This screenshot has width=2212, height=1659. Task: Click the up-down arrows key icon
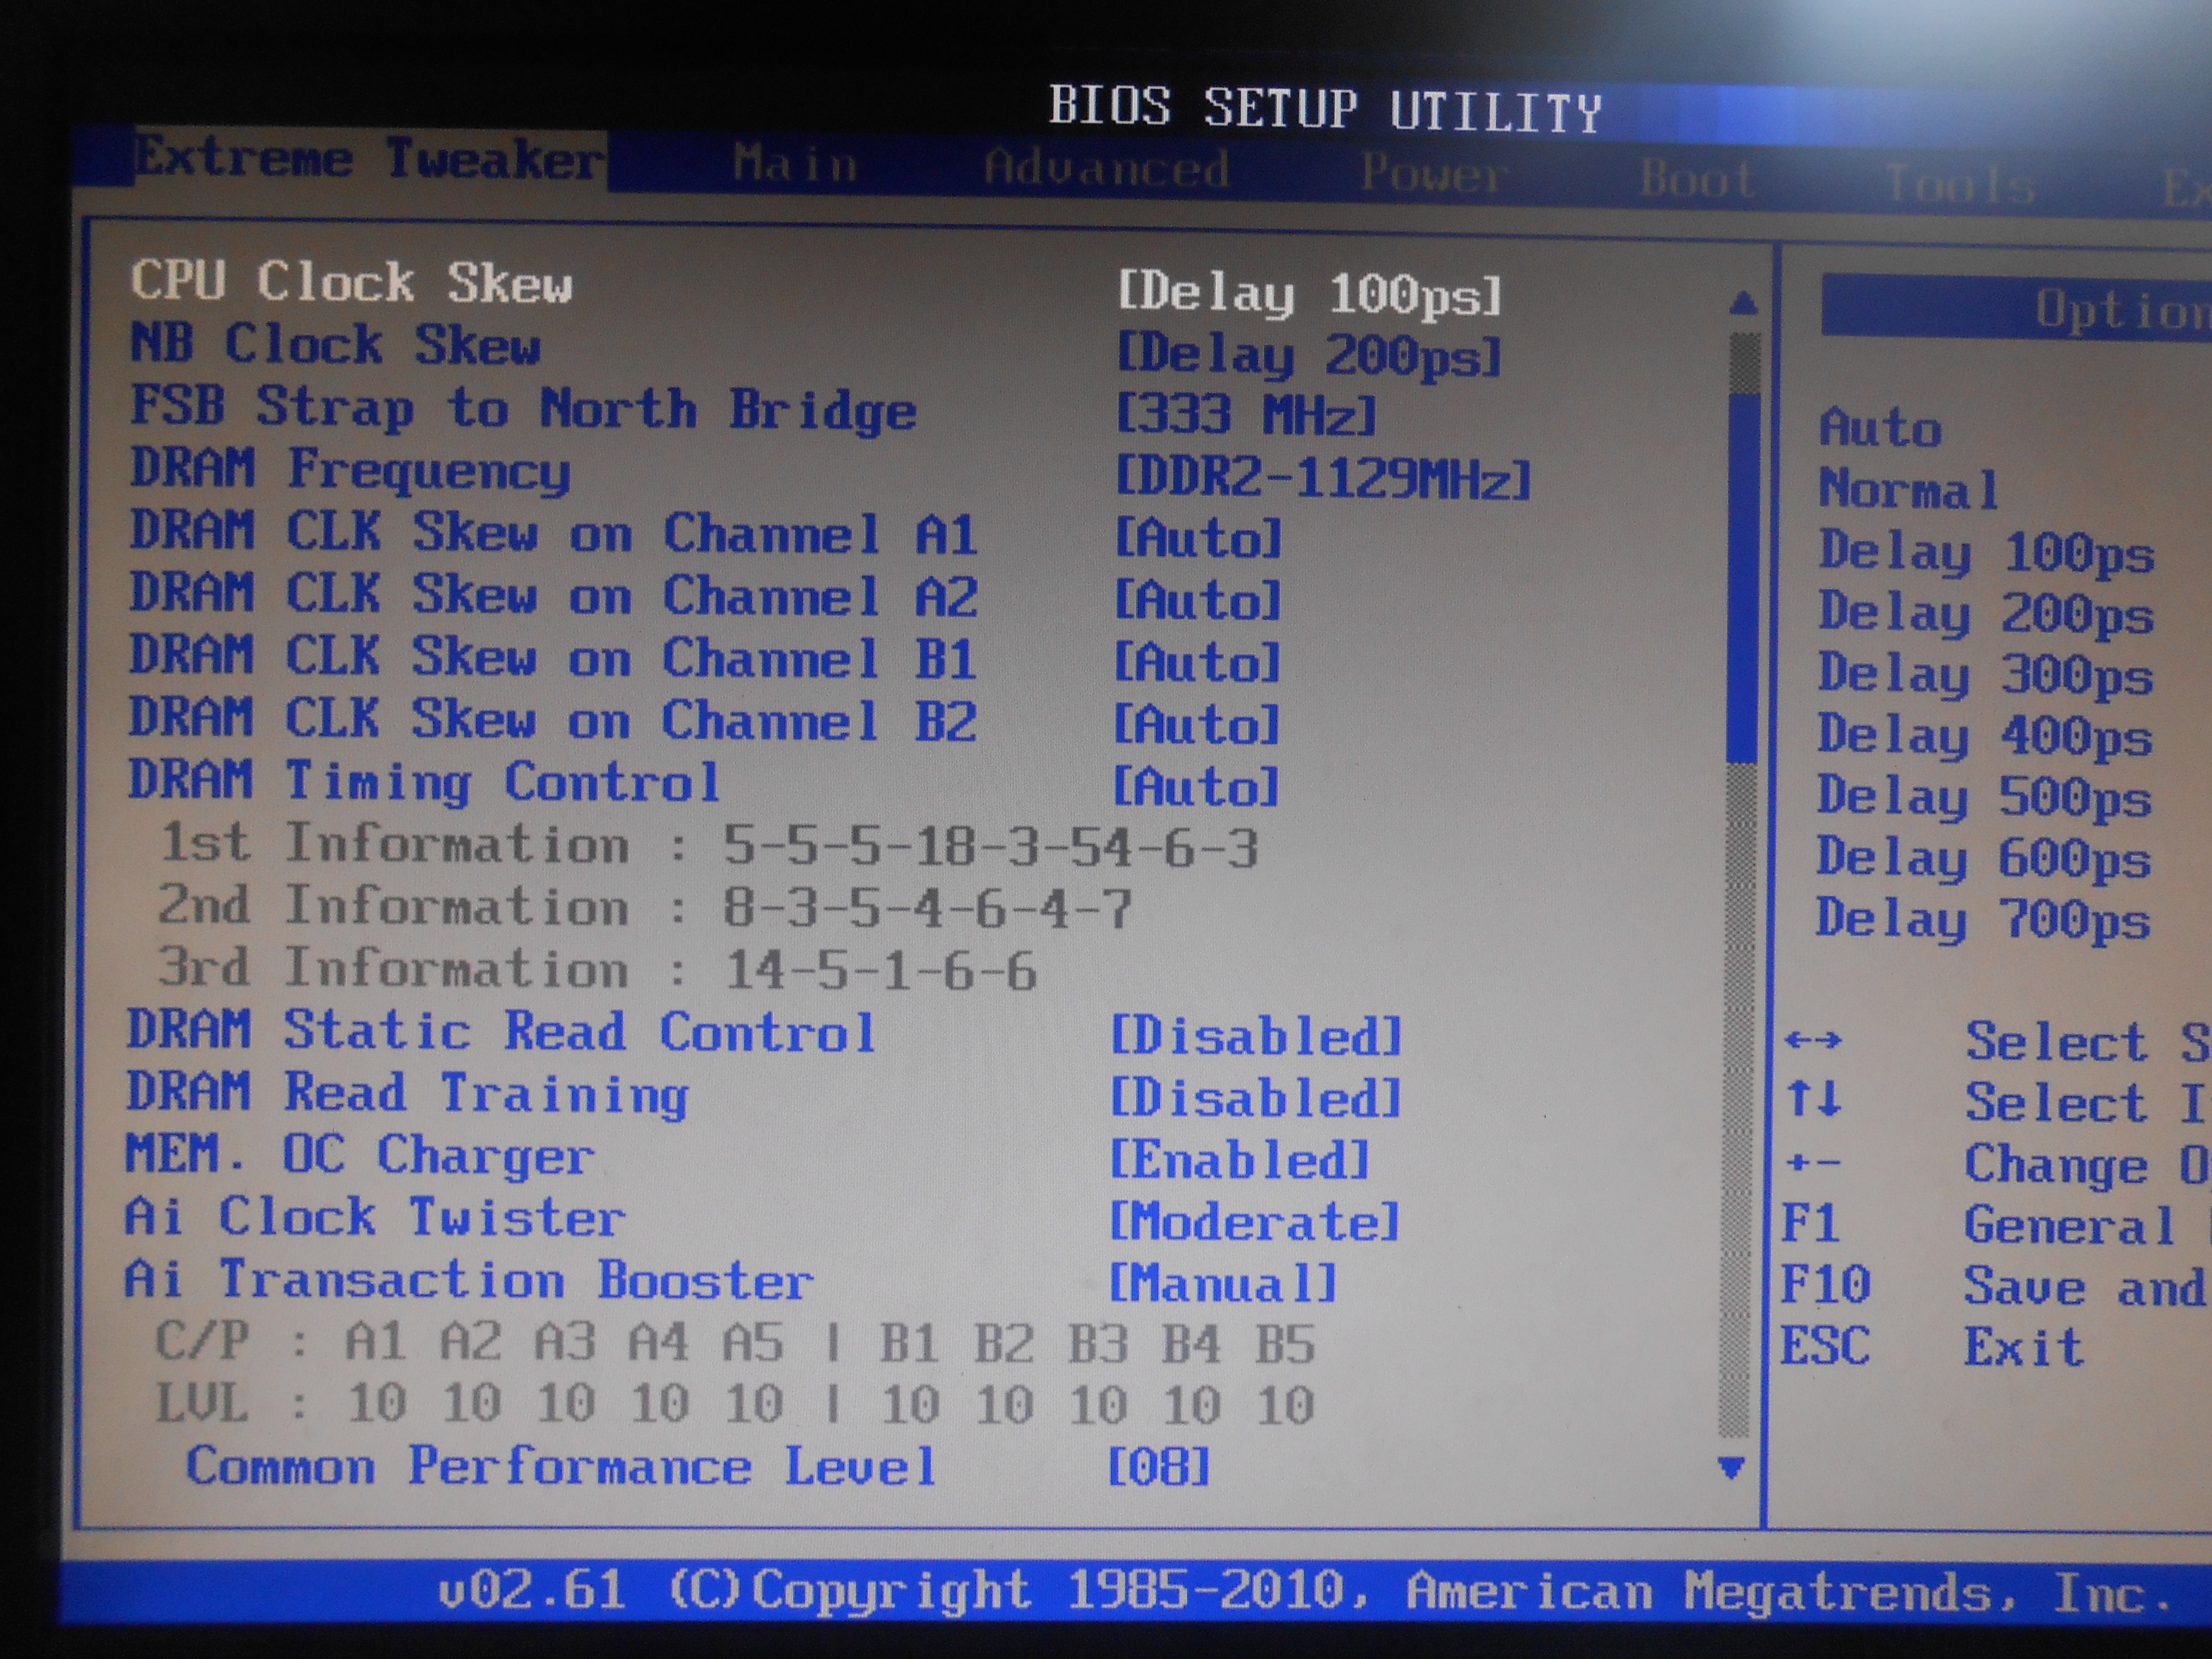click(1813, 1099)
